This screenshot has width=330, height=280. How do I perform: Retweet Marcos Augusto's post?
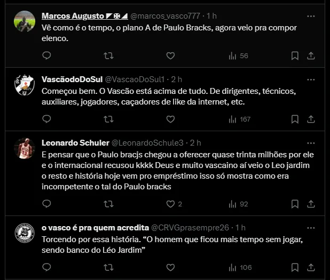[x=108, y=55]
